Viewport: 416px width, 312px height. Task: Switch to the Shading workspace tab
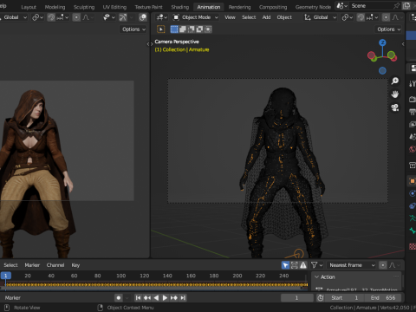(x=179, y=7)
